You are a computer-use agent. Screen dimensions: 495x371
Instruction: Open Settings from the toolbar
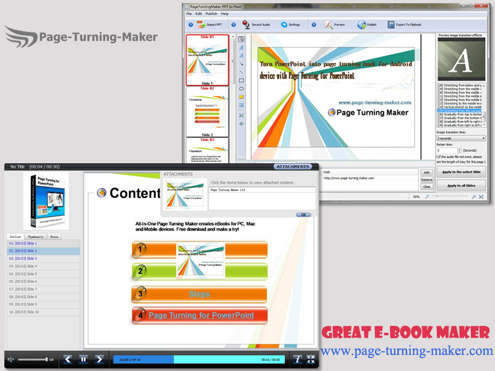tap(290, 25)
